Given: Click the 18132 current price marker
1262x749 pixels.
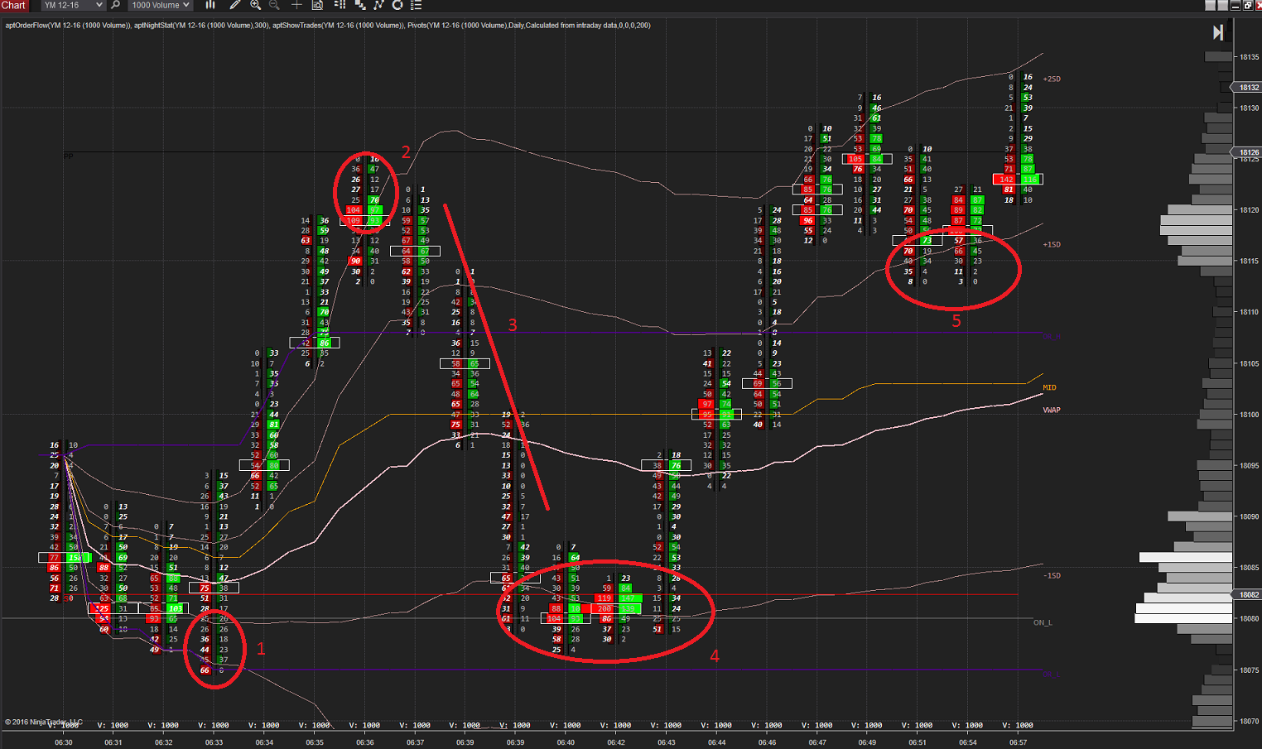Looking at the screenshot, I should tap(1248, 87).
